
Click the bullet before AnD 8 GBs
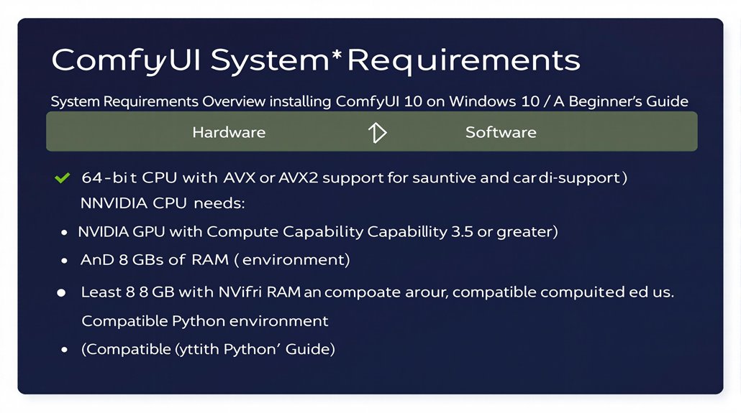coord(64,261)
